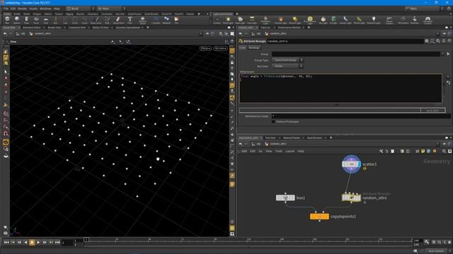Add an Environment Light from shelf
453x254 pixels.
[310, 20]
